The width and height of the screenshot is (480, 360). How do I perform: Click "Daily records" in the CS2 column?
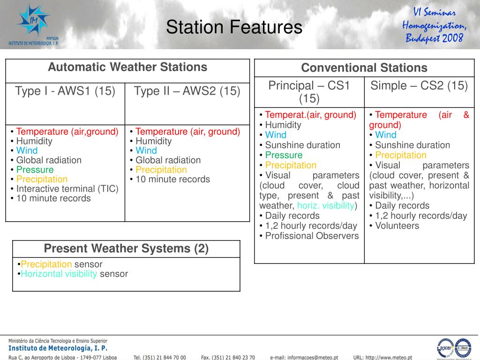[402, 206]
